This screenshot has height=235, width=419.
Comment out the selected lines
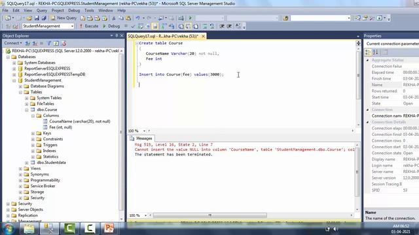coord(204,26)
